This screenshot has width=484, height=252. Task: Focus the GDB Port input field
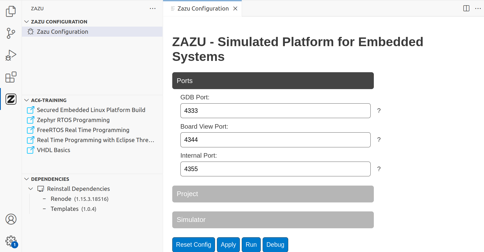point(275,111)
